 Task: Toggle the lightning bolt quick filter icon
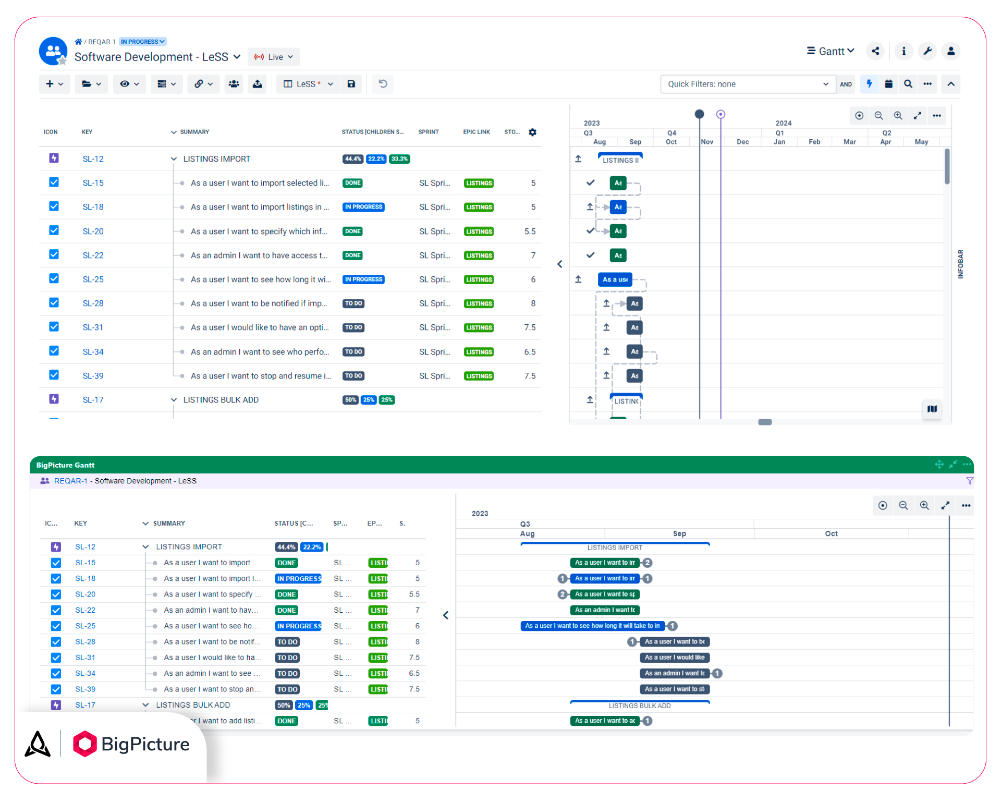(x=869, y=84)
